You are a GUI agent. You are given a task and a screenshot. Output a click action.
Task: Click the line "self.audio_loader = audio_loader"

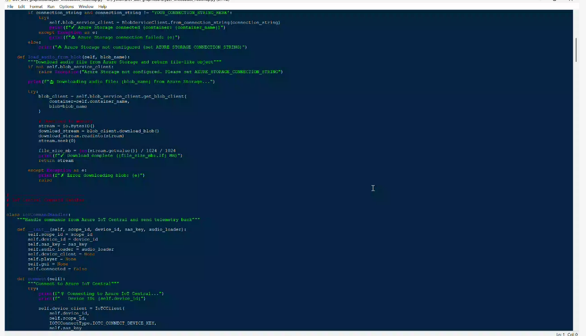[x=71, y=249]
